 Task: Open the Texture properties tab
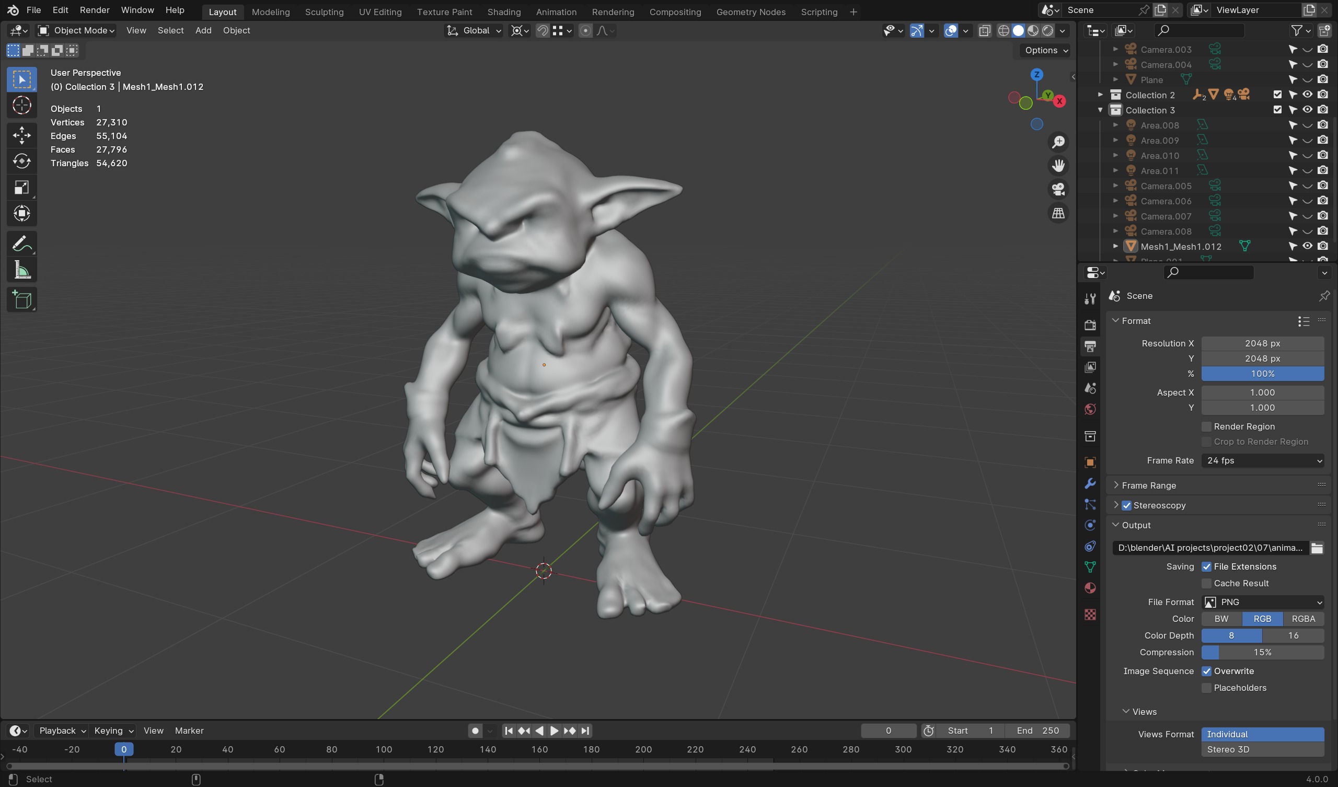[x=1090, y=615]
